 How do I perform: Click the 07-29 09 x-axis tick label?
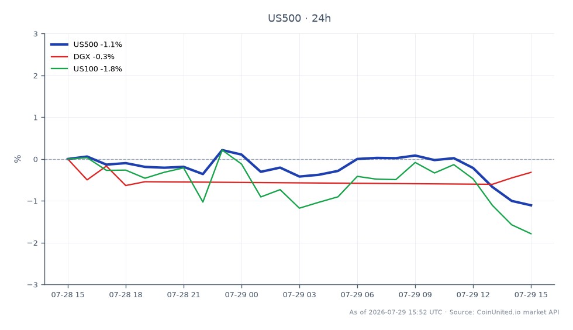click(415, 295)
